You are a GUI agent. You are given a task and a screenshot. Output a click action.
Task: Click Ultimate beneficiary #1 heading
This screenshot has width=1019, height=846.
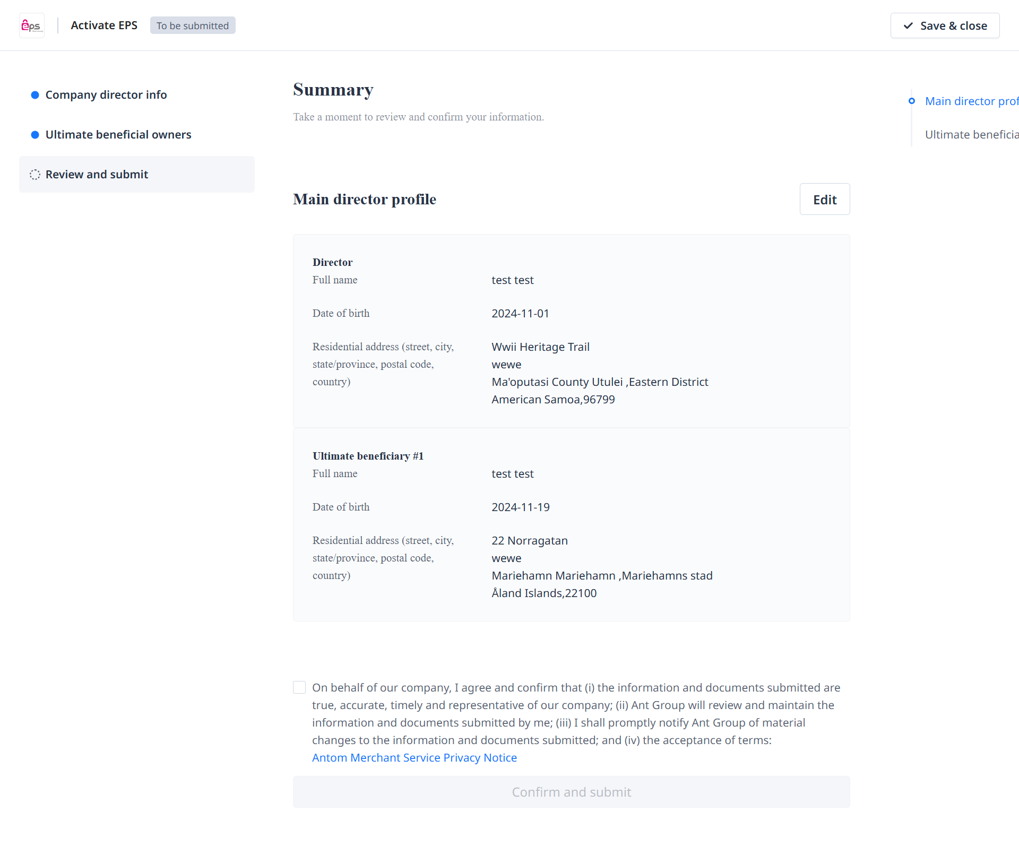point(368,456)
